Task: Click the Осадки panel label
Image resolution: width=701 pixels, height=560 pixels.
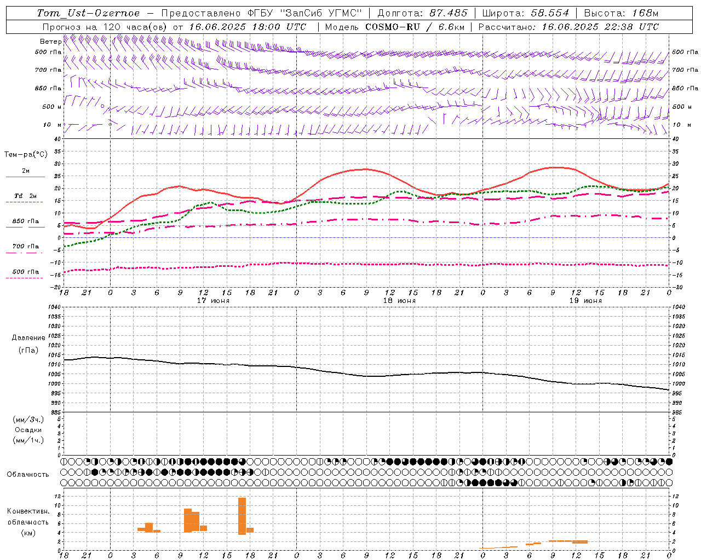Action: [28, 430]
